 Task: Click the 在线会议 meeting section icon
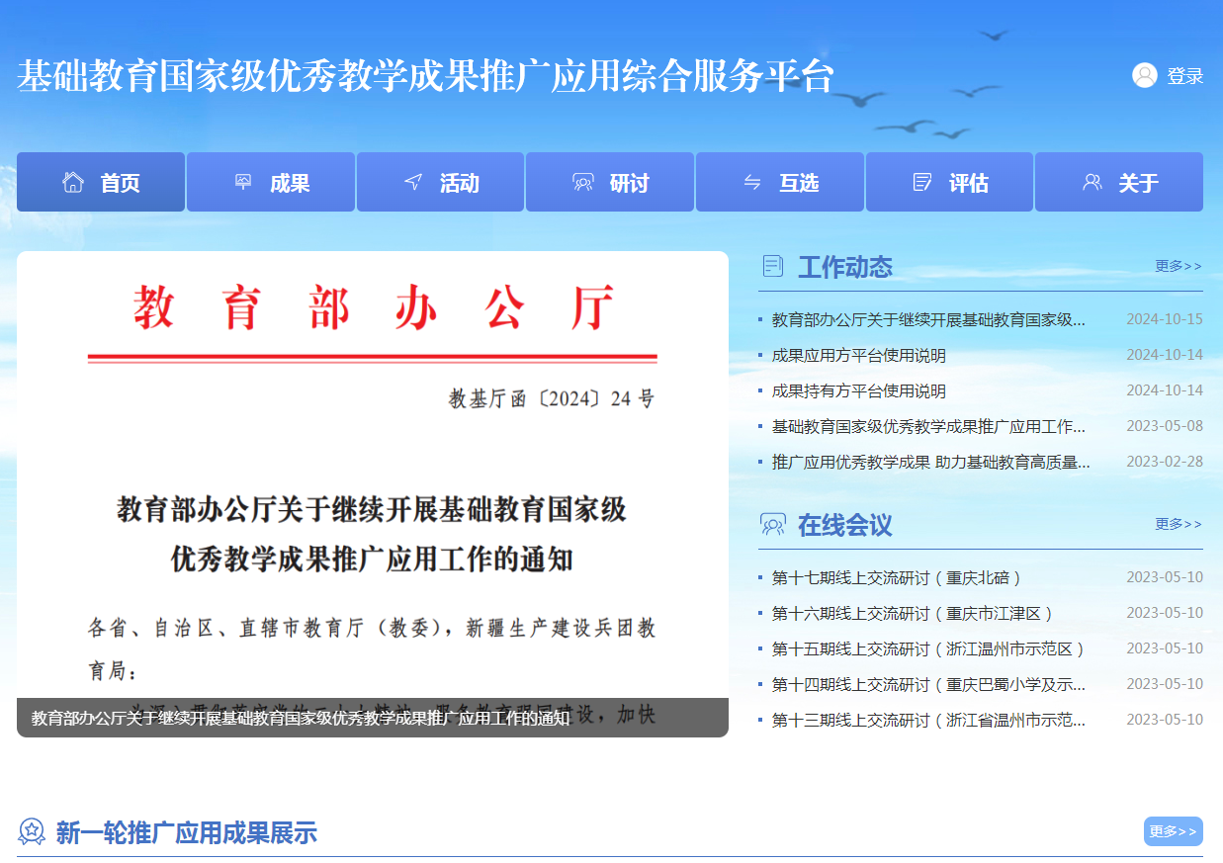[x=773, y=525]
